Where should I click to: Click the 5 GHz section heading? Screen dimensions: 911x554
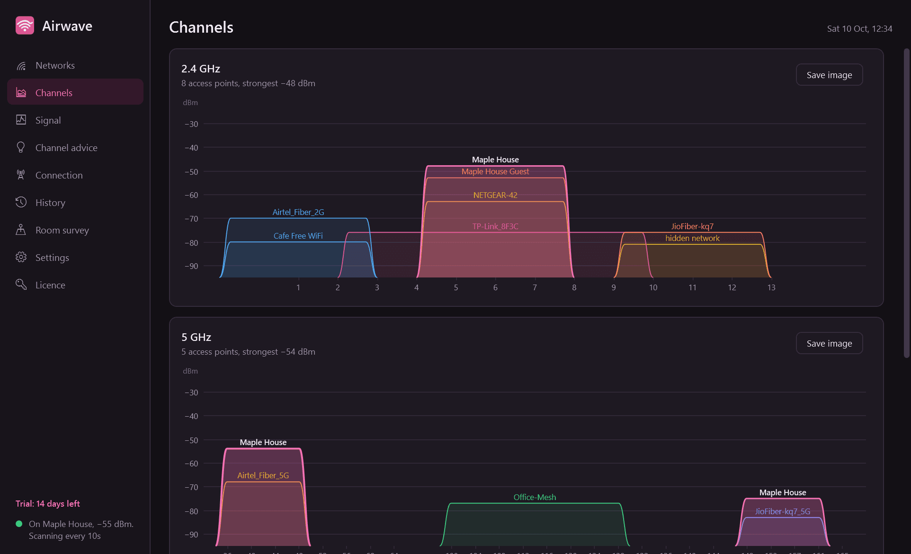click(196, 337)
